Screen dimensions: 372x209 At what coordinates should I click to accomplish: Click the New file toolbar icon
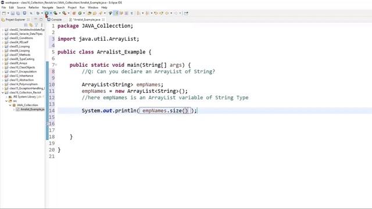click(x=4, y=13)
